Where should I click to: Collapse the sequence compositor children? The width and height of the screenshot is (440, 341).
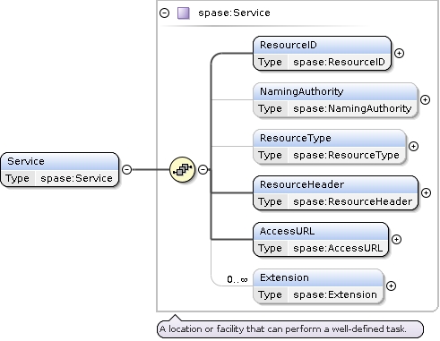(x=203, y=169)
